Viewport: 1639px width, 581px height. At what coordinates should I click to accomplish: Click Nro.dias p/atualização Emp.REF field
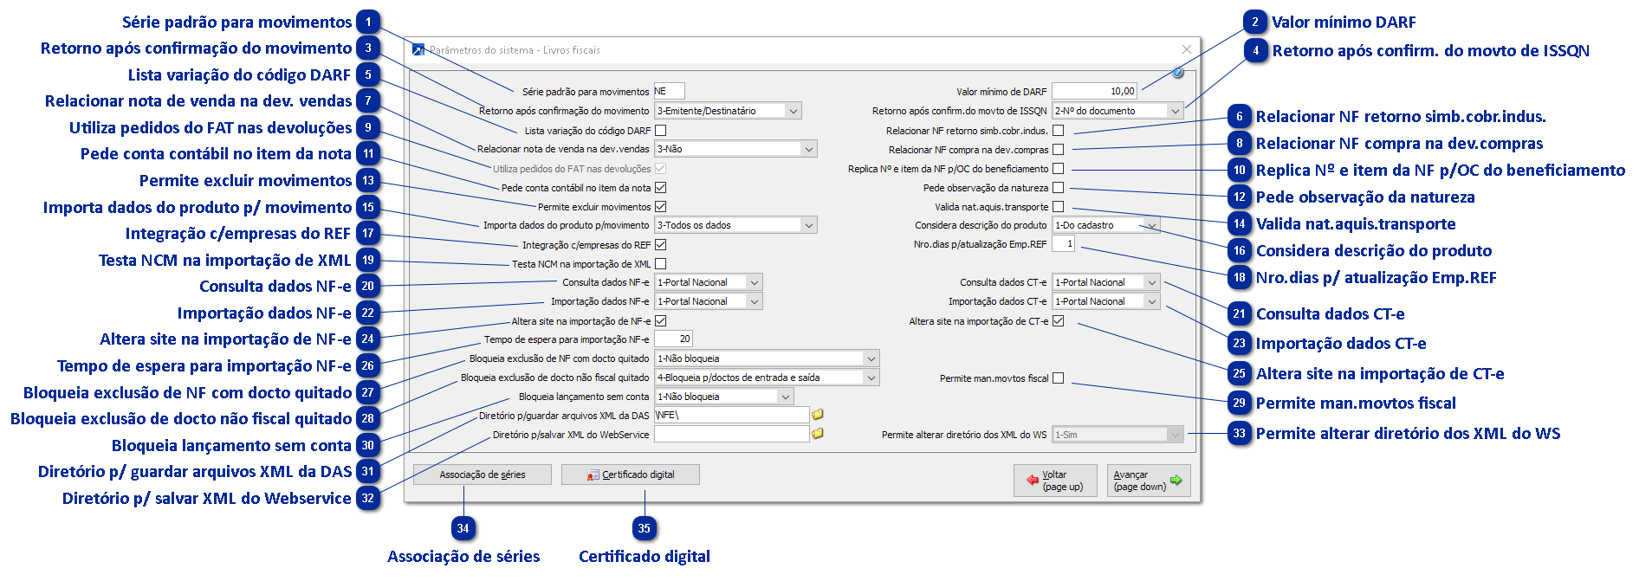pyautogui.click(x=1063, y=244)
